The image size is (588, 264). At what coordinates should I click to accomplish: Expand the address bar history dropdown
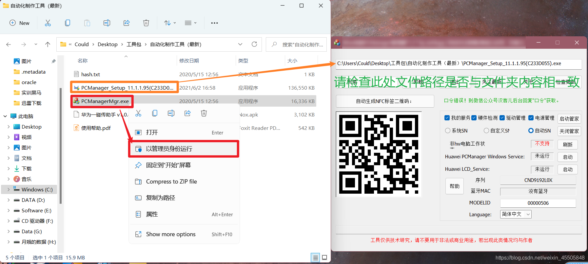(x=240, y=44)
